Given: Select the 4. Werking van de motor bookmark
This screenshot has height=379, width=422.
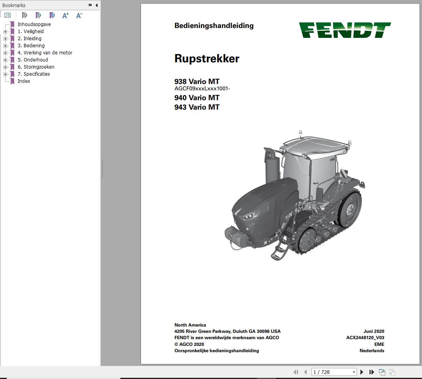Looking at the screenshot, I should [x=45, y=53].
